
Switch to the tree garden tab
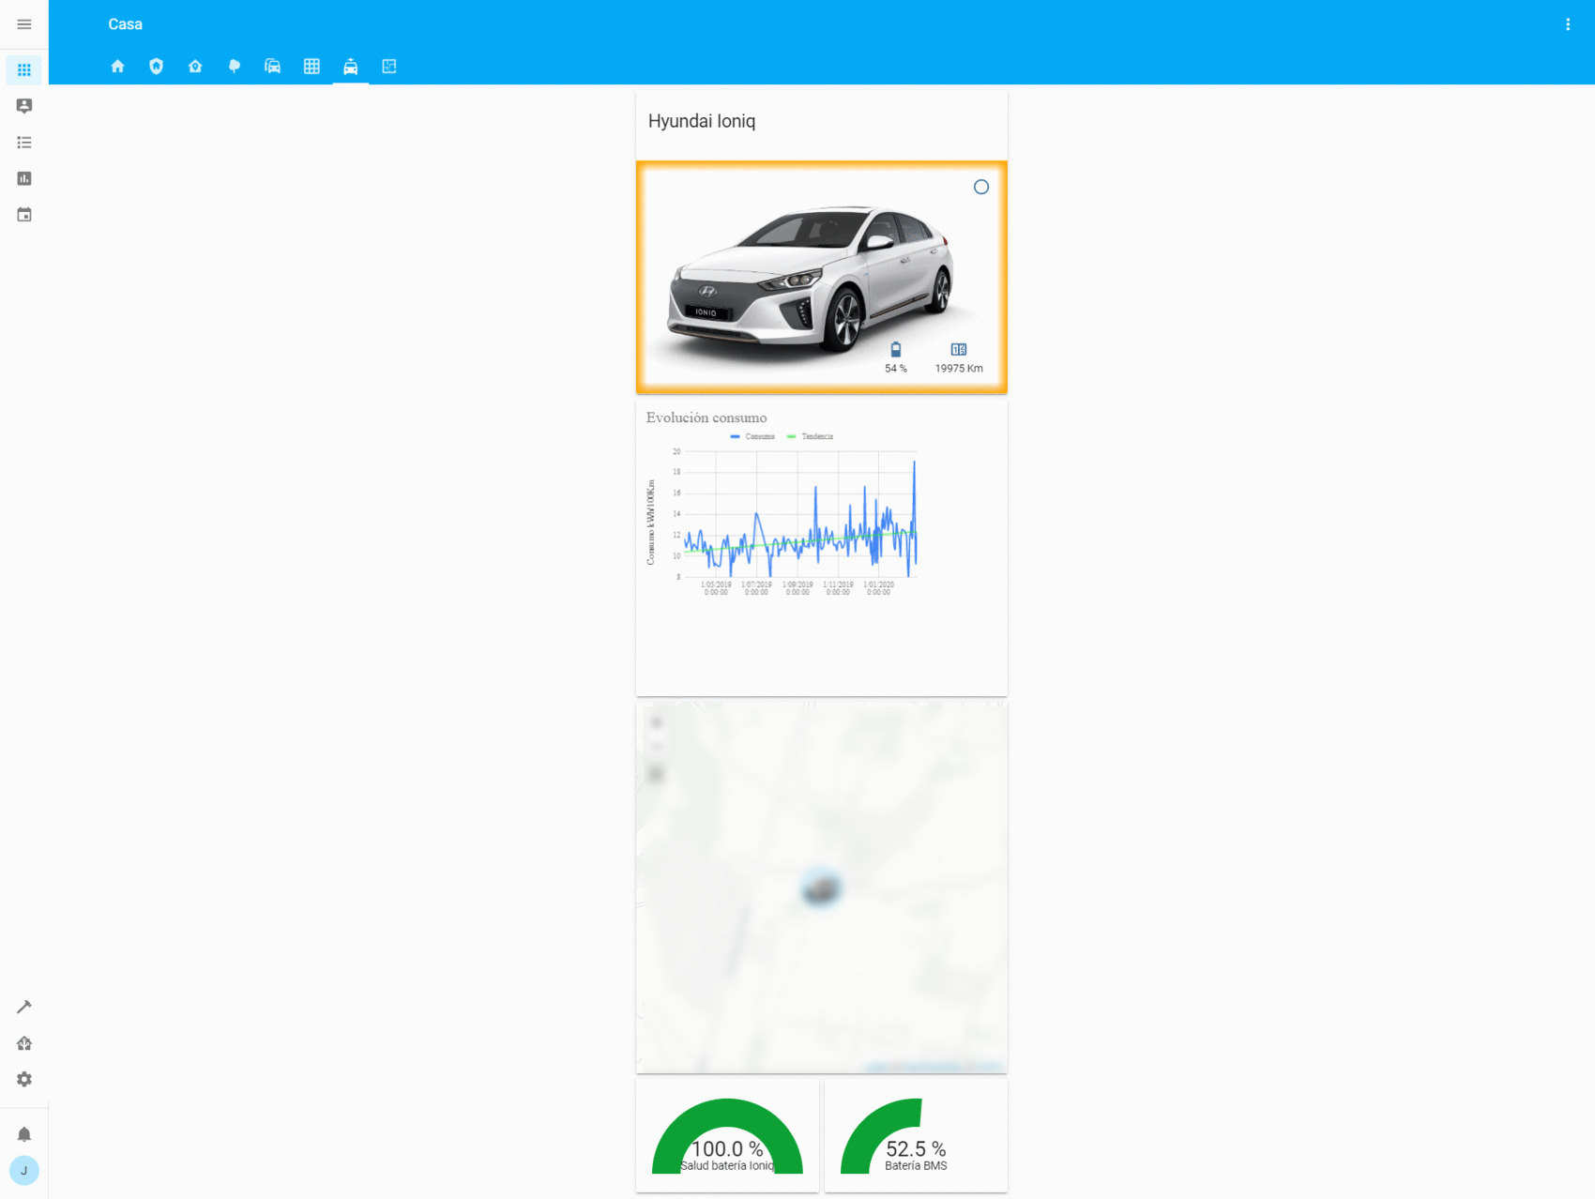pos(235,67)
